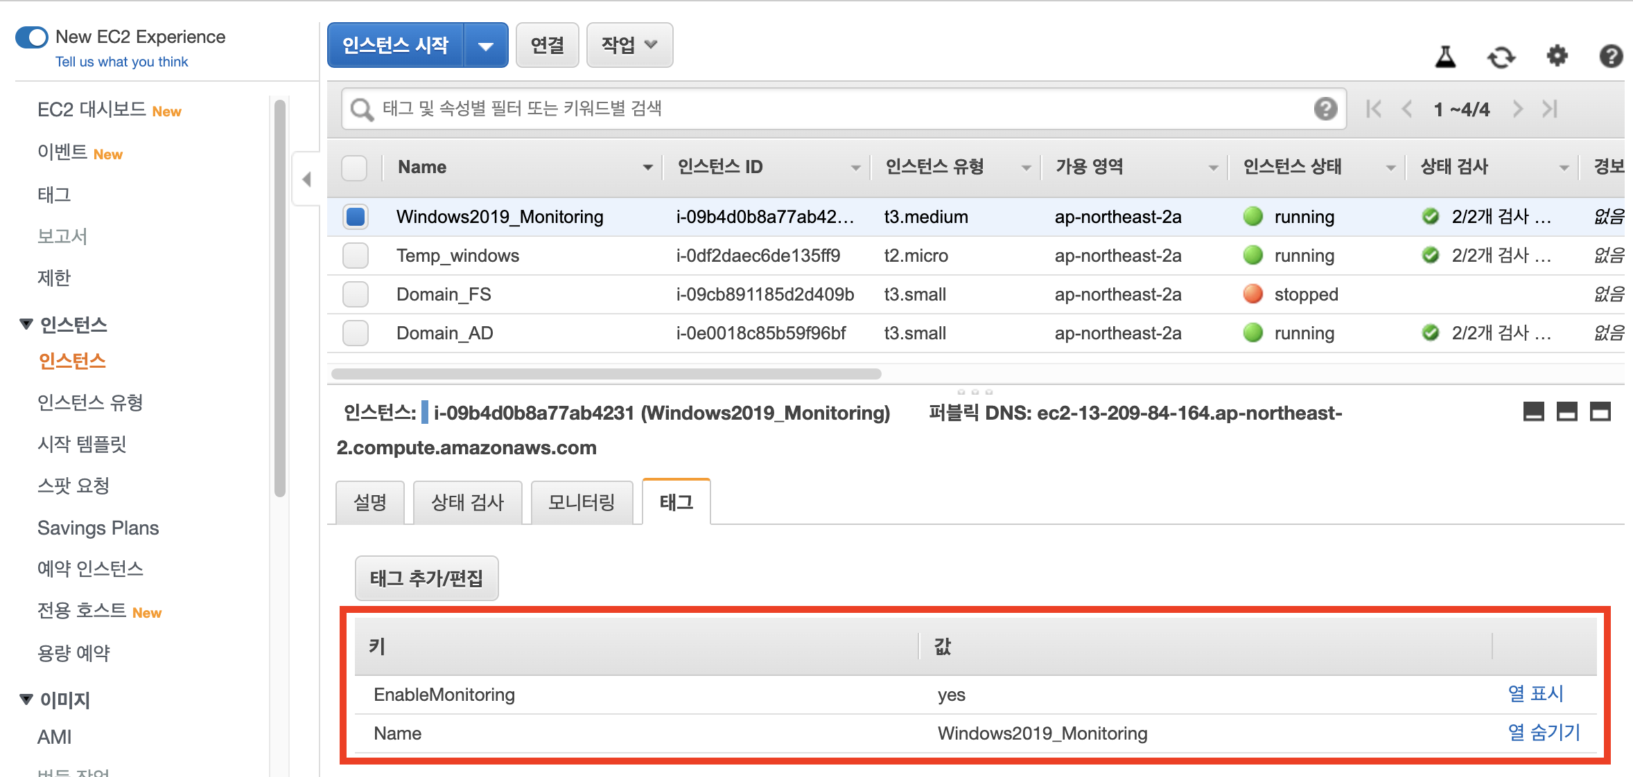Image resolution: width=1633 pixels, height=777 pixels.
Task: Click the experiments flask icon
Action: (x=1445, y=57)
